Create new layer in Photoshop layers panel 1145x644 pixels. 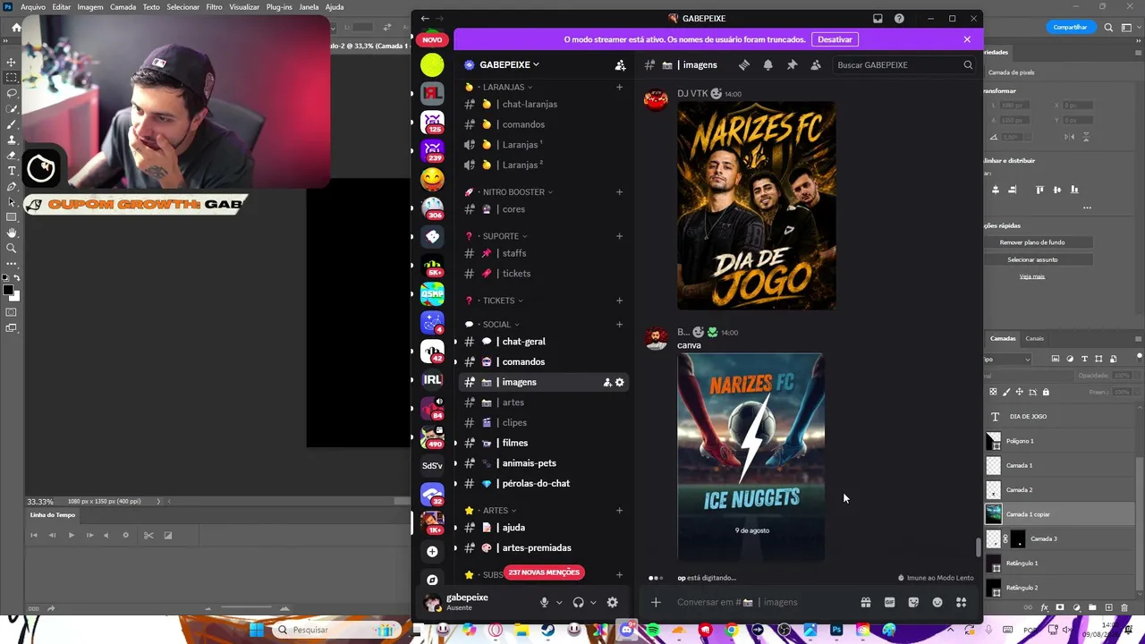click(1107, 607)
